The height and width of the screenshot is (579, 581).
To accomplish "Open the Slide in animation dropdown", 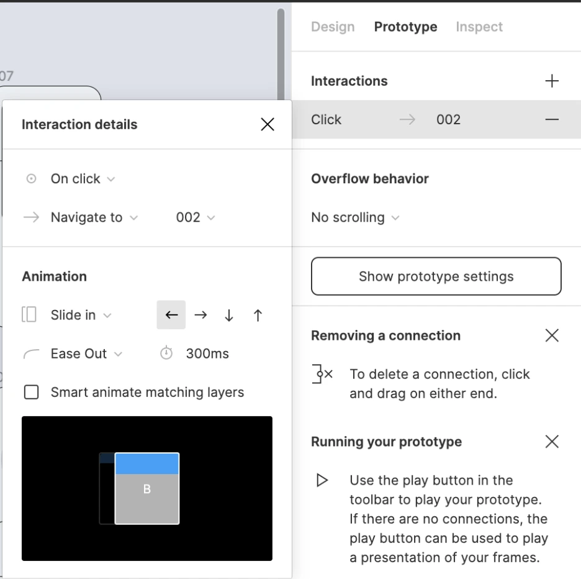I will [x=81, y=315].
